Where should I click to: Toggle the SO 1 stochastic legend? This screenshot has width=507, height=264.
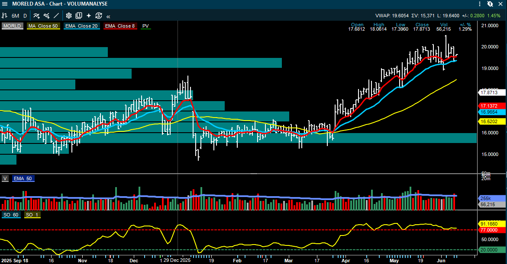[x=32, y=215]
